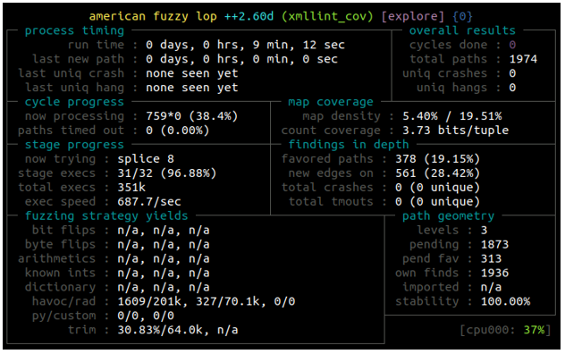Click the "favored paths" label
Screen dimensions: 565x354
pos(327,159)
